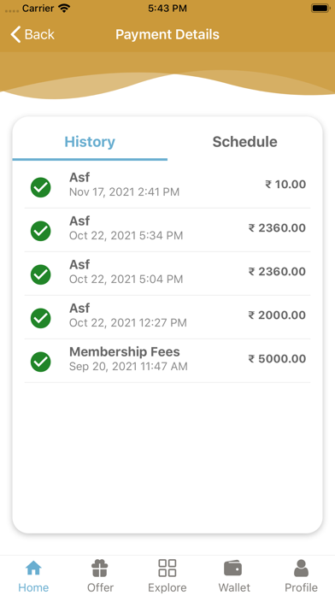Click green checkmark for Membership Fees
This screenshot has height=595, width=335.
coord(41,362)
